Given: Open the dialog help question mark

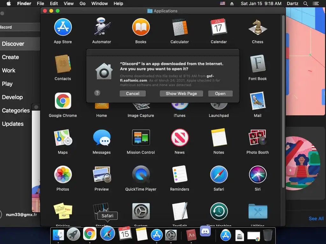Looking at the screenshot, I should pos(97,93).
